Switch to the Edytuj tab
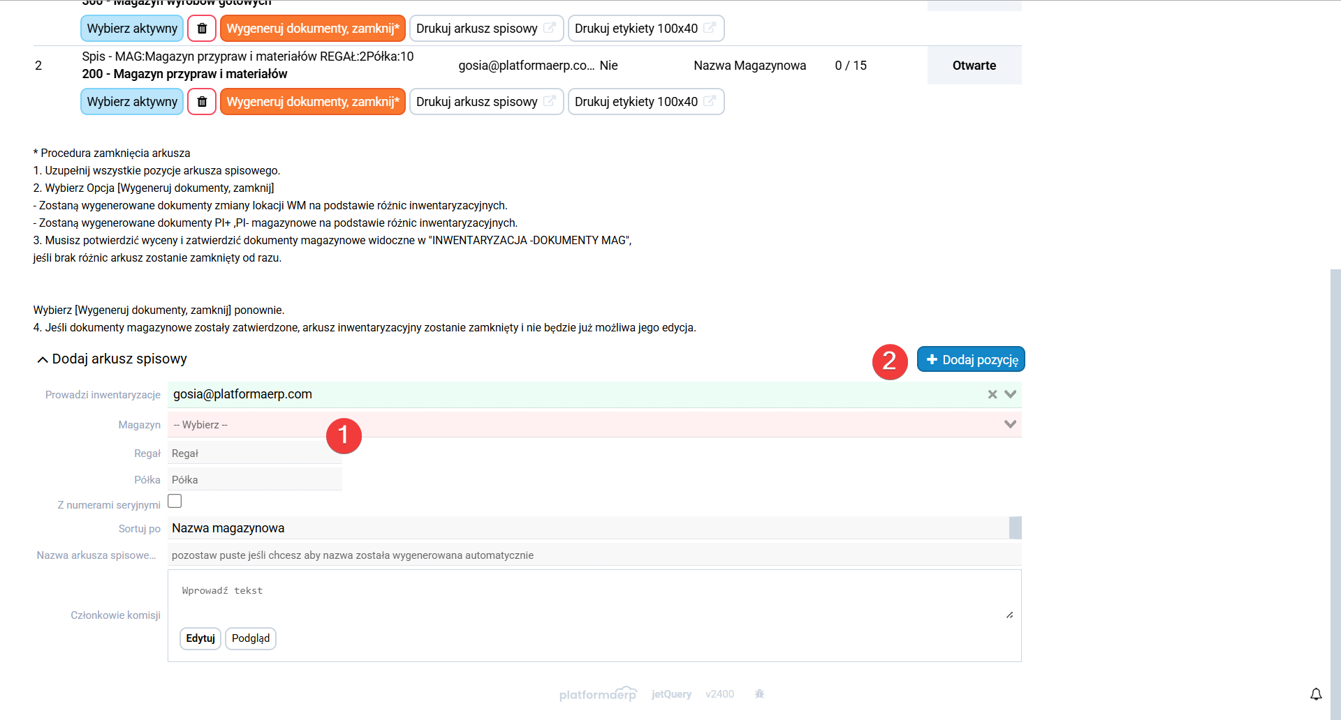The image size is (1341, 720). 200,638
